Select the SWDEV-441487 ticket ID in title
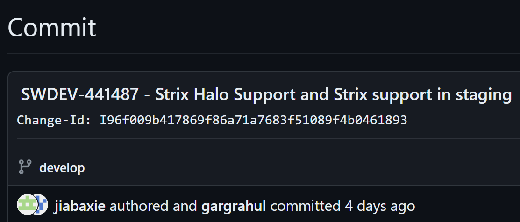This screenshot has height=222, width=520. [x=79, y=95]
